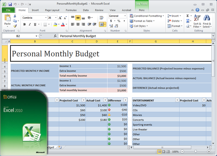This screenshot has height=156, width=217.
Task: Click the zoom slider handle
Action: pos(196,152)
